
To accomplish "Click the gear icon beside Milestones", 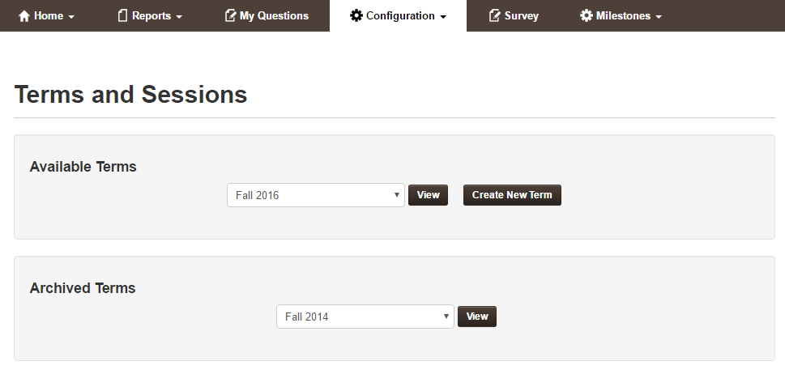I will (x=587, y=15).
